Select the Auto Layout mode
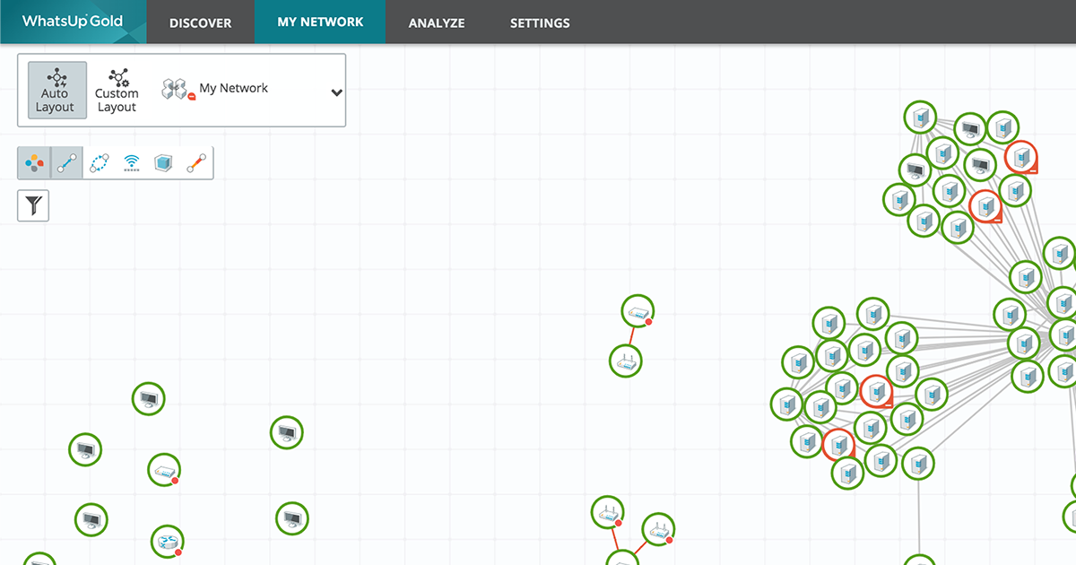The image size is (1076, 565). tap(56, 91)
